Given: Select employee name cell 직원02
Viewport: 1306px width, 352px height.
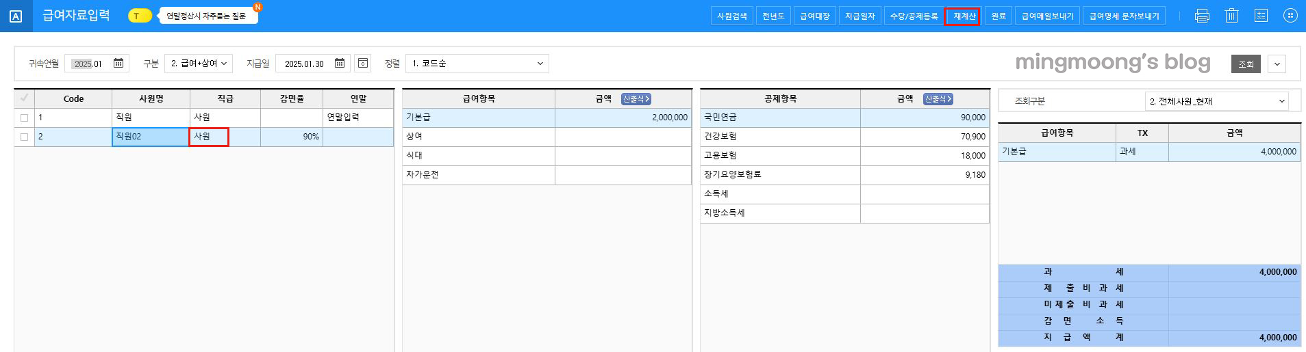Looking at the screenshot, I should [x=151, y=137].
